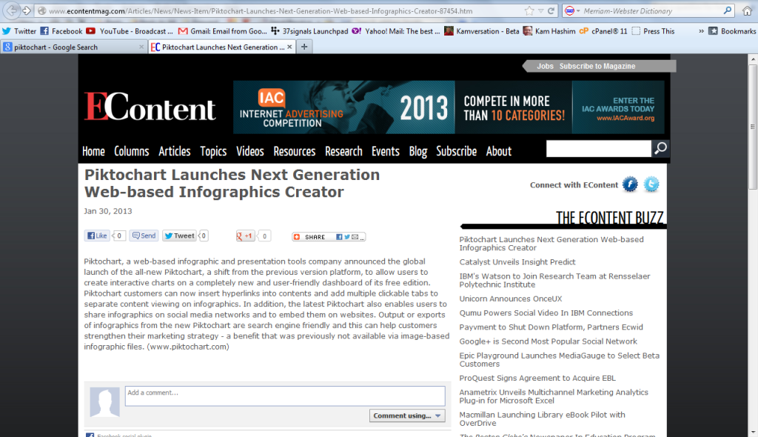The image size is (758, 437).
Task: Open the Articles menu item
Action: (175, 151)
